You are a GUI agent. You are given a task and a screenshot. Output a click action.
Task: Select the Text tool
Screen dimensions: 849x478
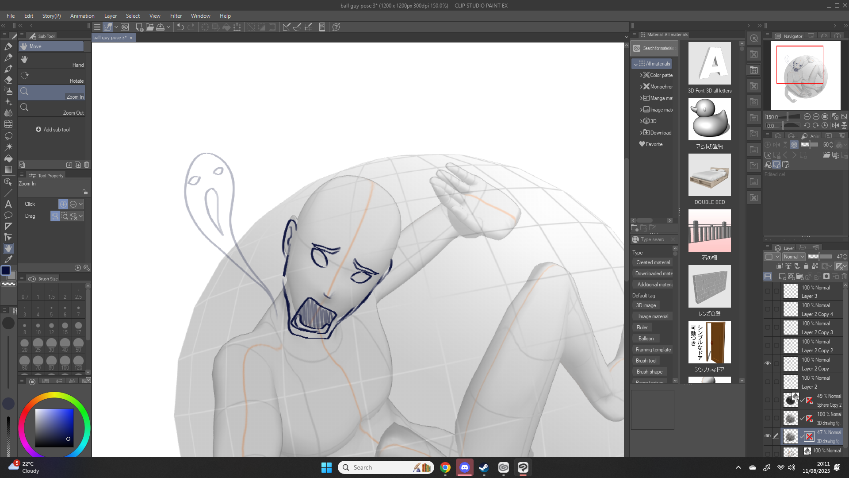pyautogui.click(x=8, y=204)
